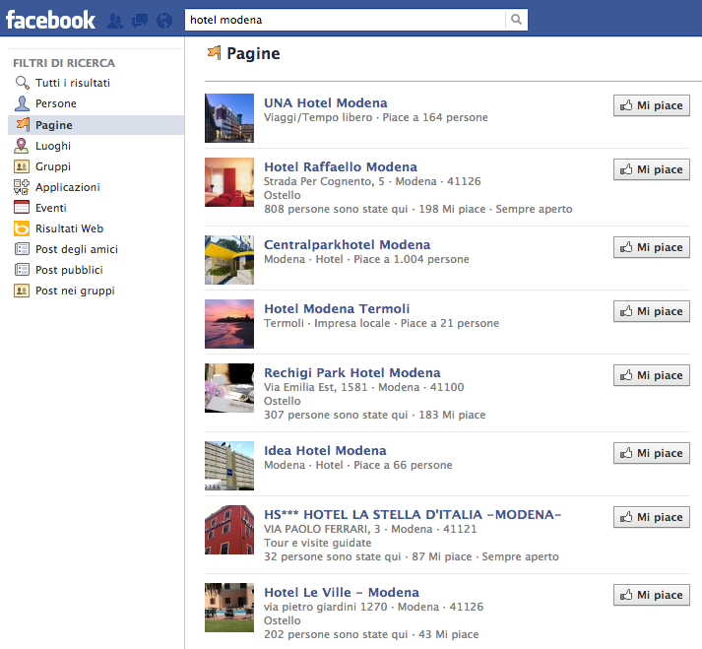This screenshot has height=649, width=702.
Task: Click UNA Hotel Modena thumbnail
Action: [x=229, y=118]
